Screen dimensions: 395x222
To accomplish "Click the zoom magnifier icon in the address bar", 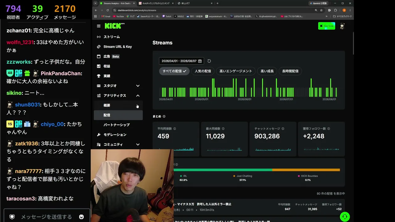I will [x=316, y=10].
